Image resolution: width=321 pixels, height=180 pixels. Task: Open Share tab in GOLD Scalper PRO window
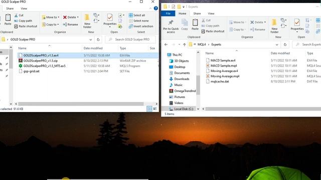(10, 8)
